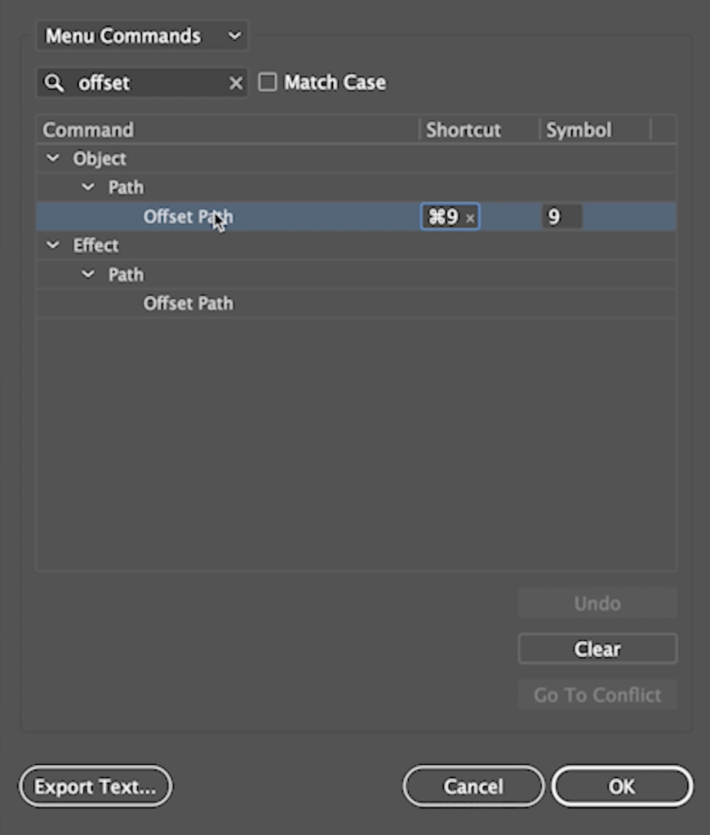Image resolution: width=710 pixels, height=835 pixels.
Task: Click the Cancel button
Action: pyautogui.click(x=473, y=787)
